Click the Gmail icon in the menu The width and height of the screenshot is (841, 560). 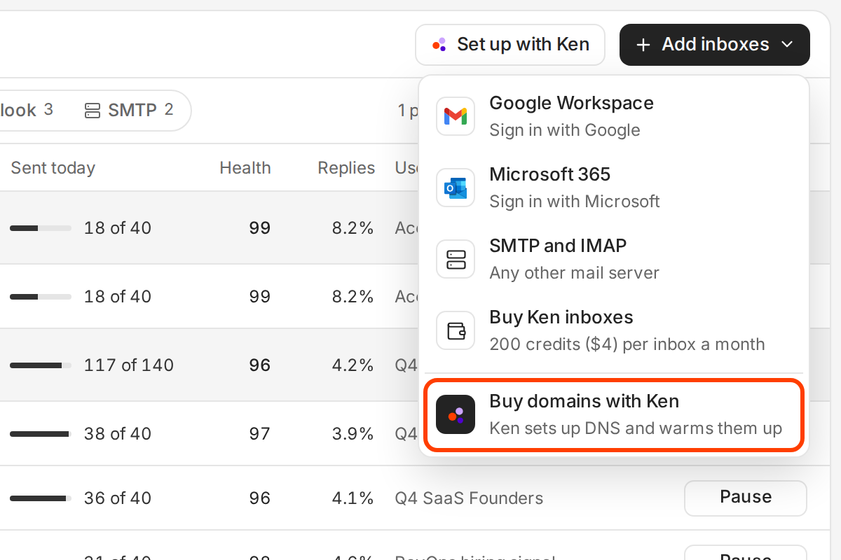(456, 115)
